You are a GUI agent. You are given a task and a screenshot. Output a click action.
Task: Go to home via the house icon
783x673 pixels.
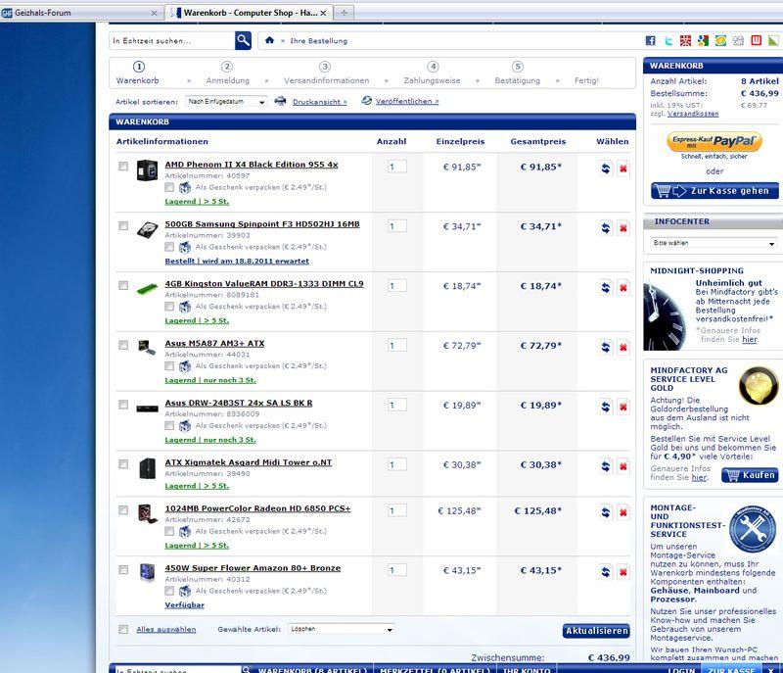(270, 40)
